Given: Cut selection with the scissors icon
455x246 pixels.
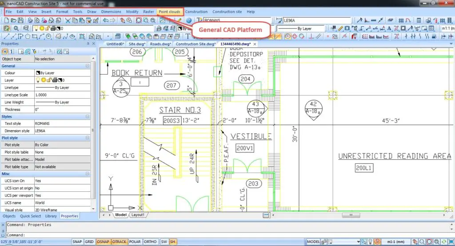Looking at the screenshot, I should point(68,20).
